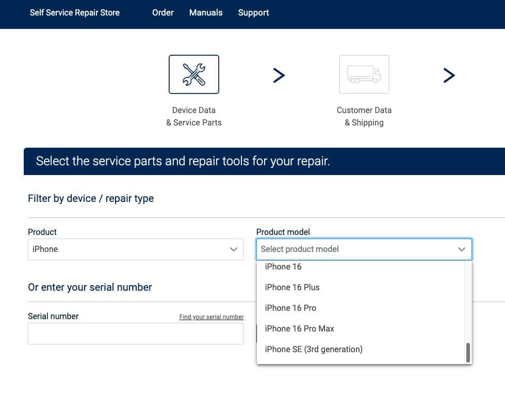
Task: Focus the Serial number input field
Action: click(x=136, y=334)
